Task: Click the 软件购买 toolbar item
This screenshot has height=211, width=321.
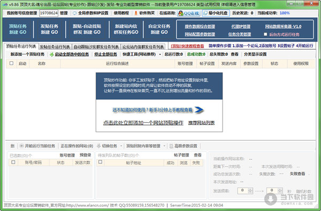Action: point(147,13)
